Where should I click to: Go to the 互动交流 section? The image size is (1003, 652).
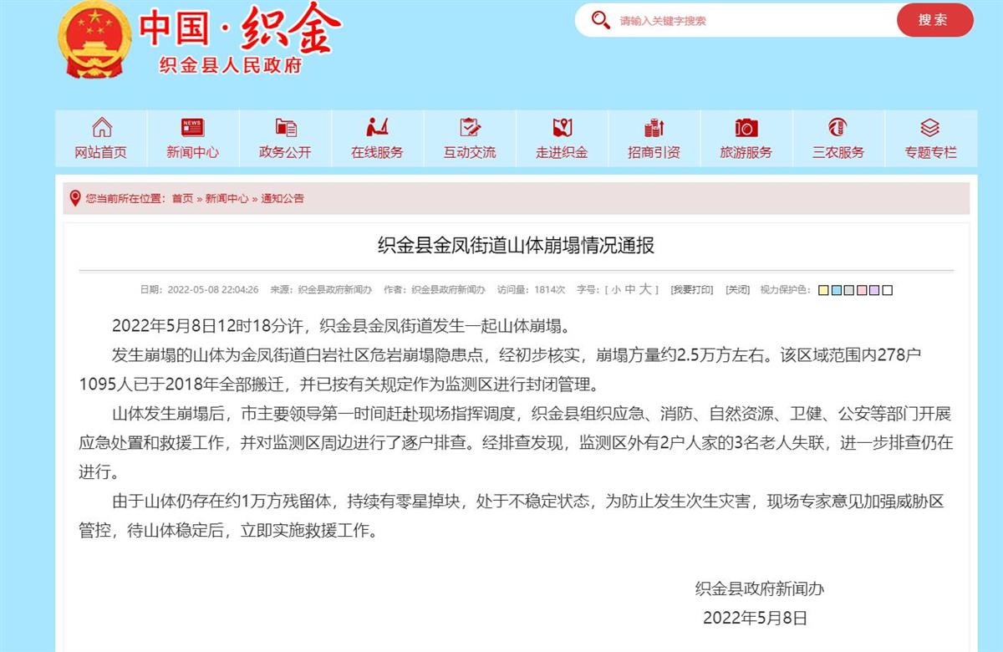click(x=470, y=152)
